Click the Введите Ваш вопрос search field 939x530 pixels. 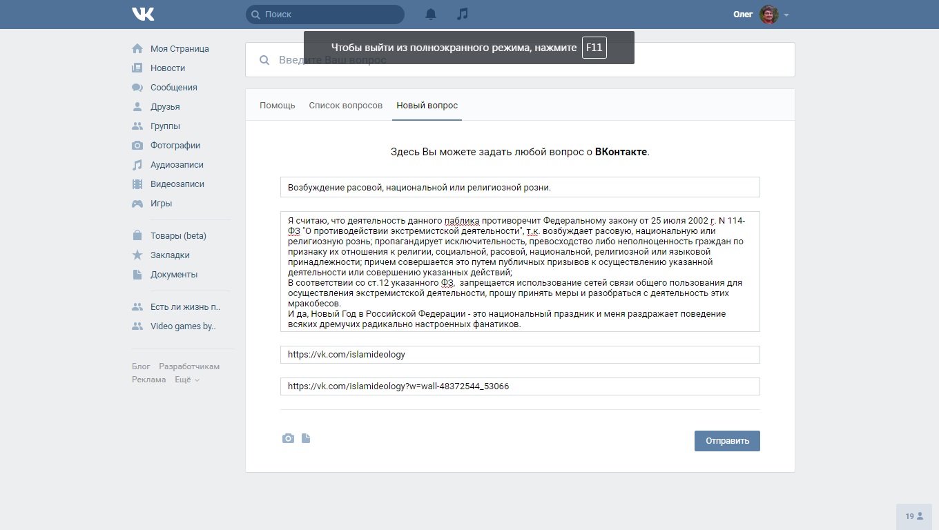(520, 60)
